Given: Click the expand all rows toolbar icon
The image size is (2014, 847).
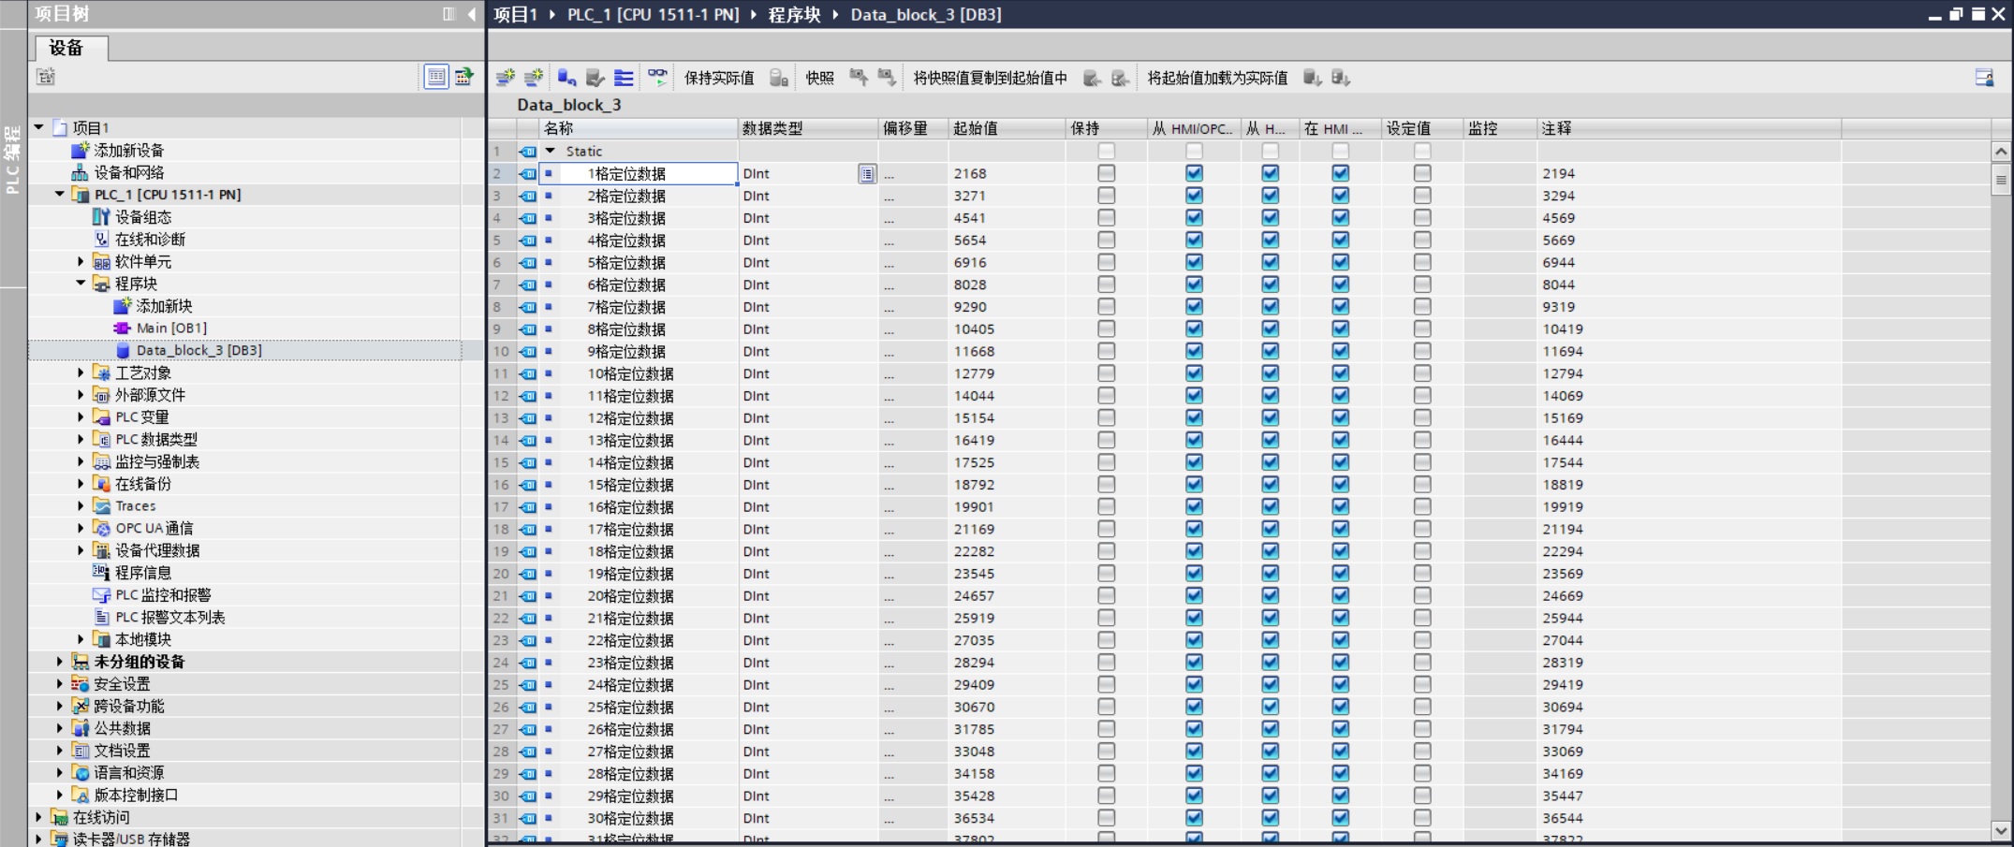Looking at the screenshot, I should pos(624,78).
